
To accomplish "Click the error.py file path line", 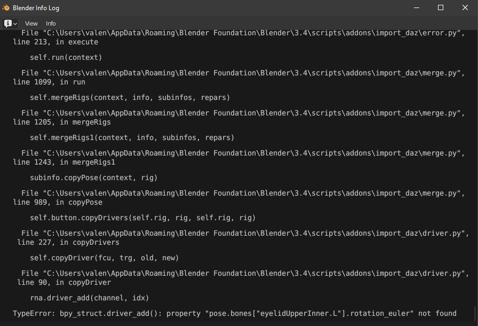I will pos(243,33).
